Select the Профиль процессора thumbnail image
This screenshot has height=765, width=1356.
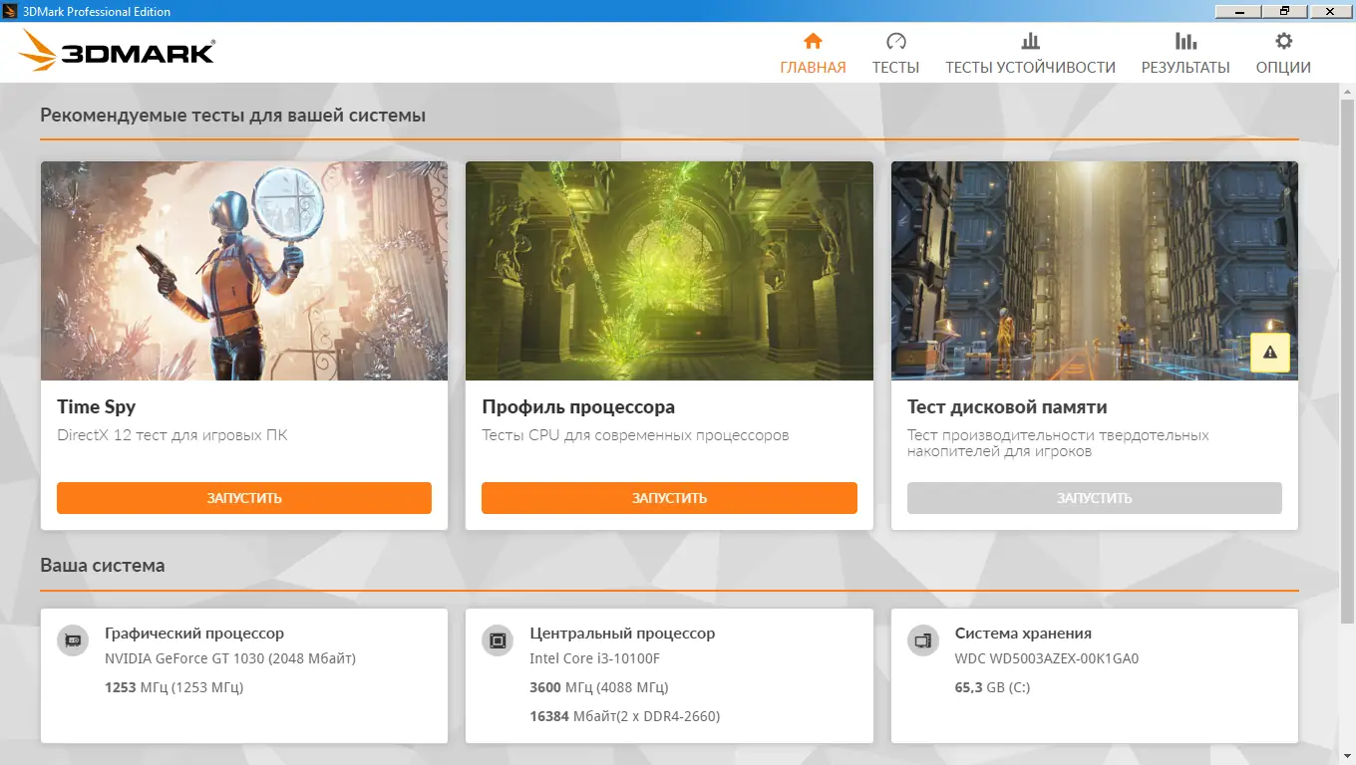pyautogui.click(x=669, y=271)
